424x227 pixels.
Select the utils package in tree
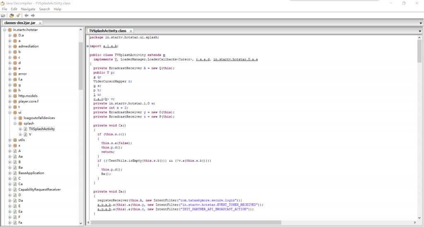[x=22, y=140]
